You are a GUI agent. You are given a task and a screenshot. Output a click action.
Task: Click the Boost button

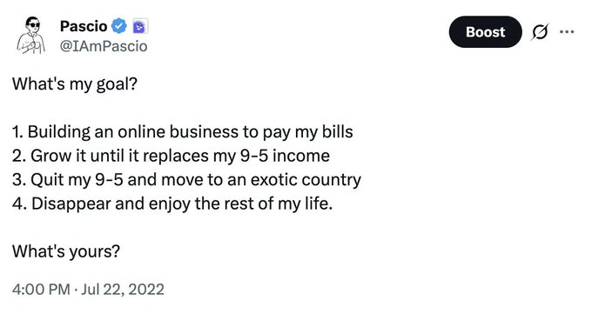tap(485, 31)
